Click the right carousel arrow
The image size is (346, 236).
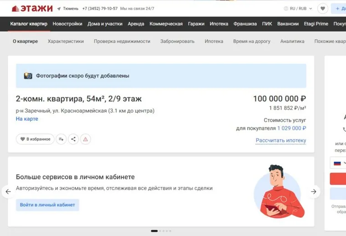314,192
